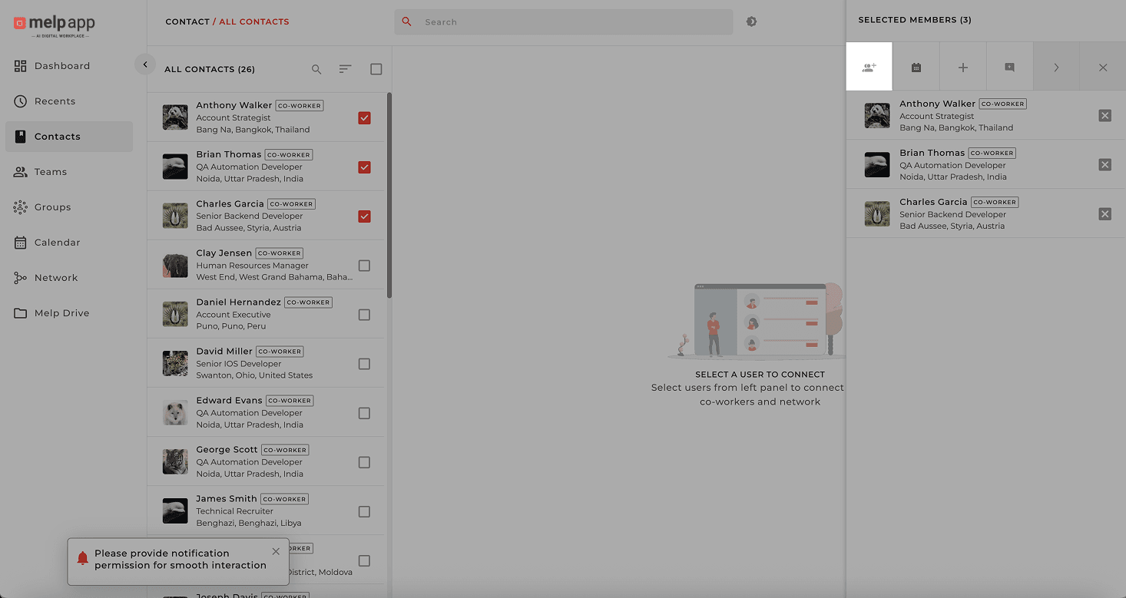Remove Brian Thomas from selected members

1104,165
